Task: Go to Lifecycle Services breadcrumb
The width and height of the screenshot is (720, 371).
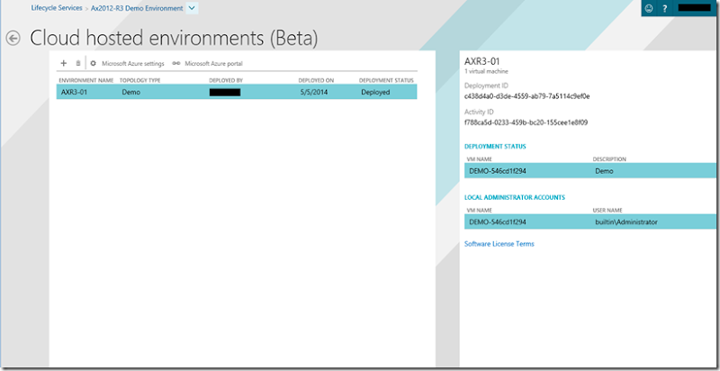Action: point(57,8)
